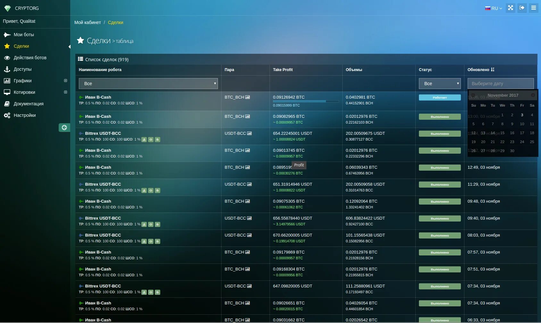Click Выполнено status in 08:03 row
Screen dimensions: 541x323
coord(440,236)
